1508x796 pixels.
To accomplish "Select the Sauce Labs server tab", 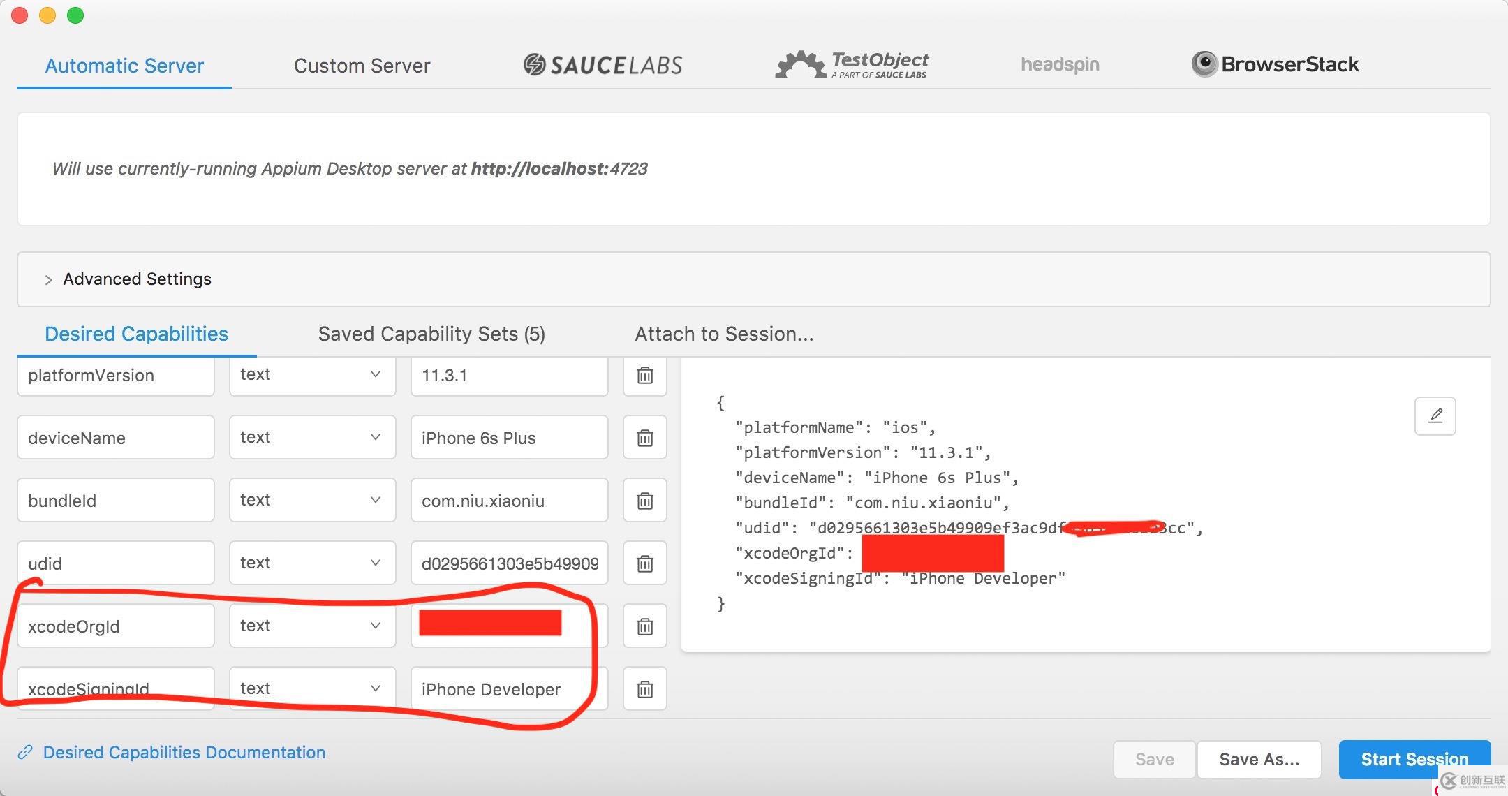I will click(603, 65).
